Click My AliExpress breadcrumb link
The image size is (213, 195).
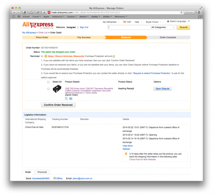pyautogui.click(x=29, y=33)
